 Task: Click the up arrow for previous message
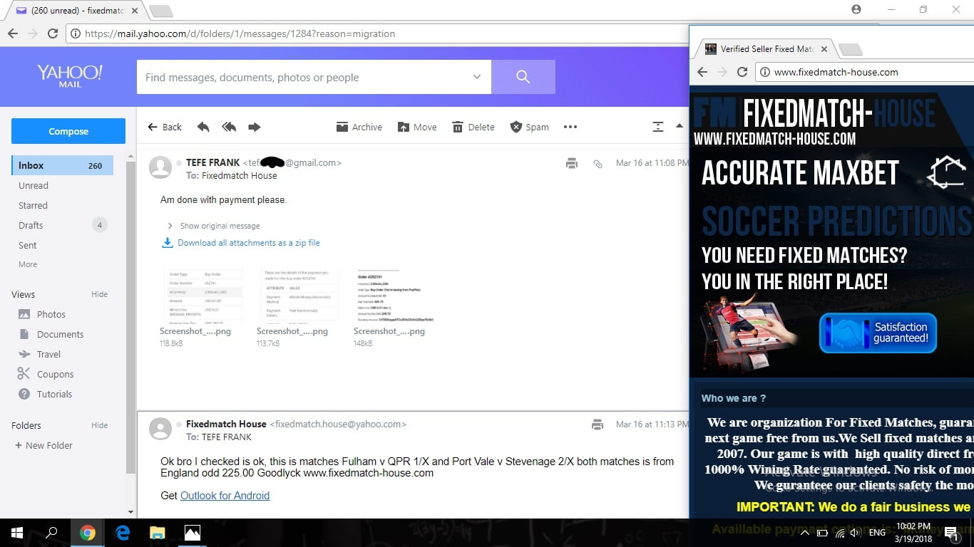pos(680,126)
